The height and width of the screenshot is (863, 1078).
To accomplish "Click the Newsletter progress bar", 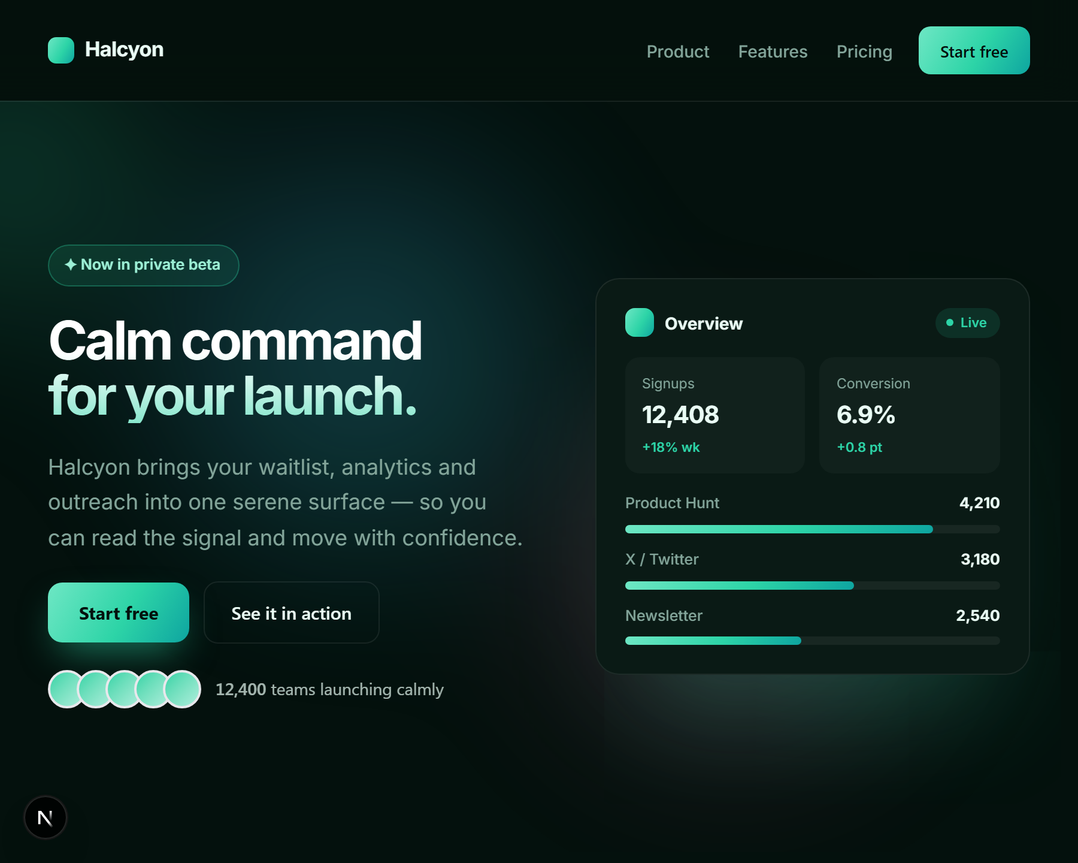I will 812,641.
